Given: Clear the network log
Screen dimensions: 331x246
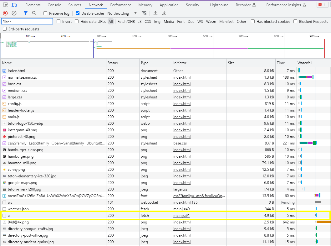Looking at the screenshot, I should 14,13.
